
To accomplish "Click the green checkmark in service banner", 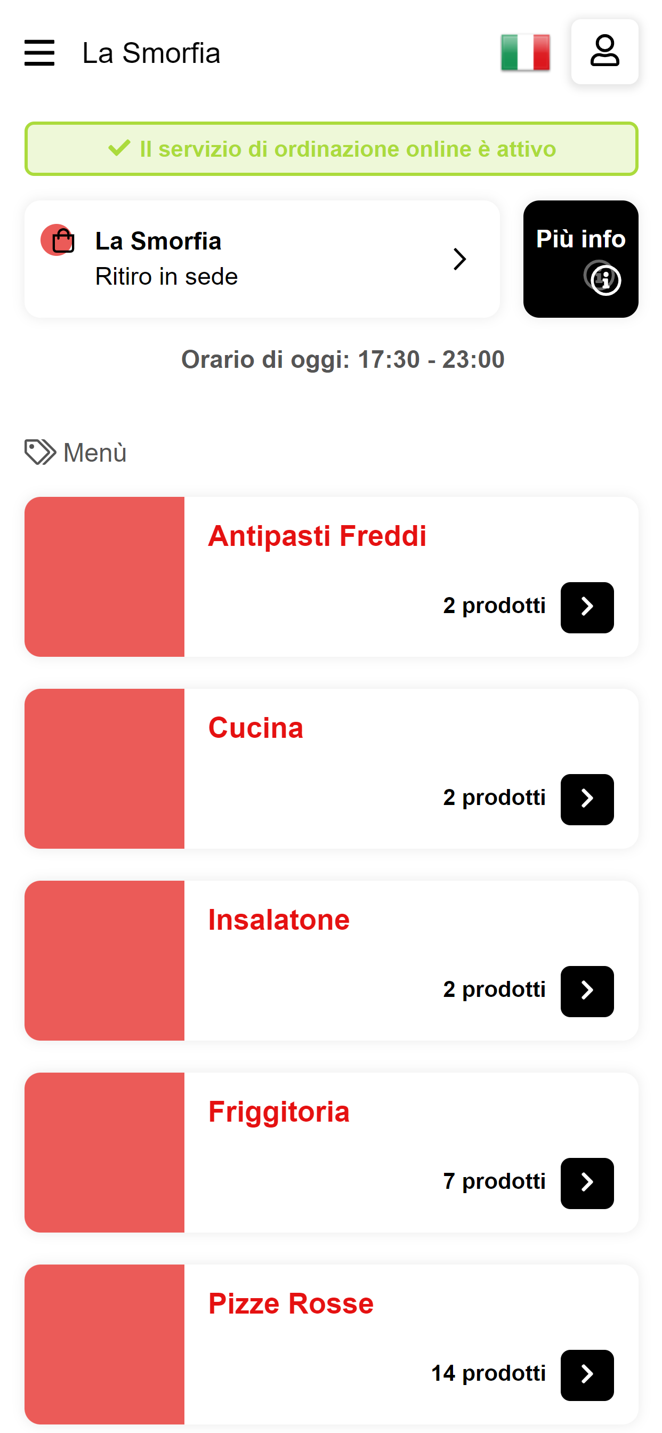I will tap(118, 149).
